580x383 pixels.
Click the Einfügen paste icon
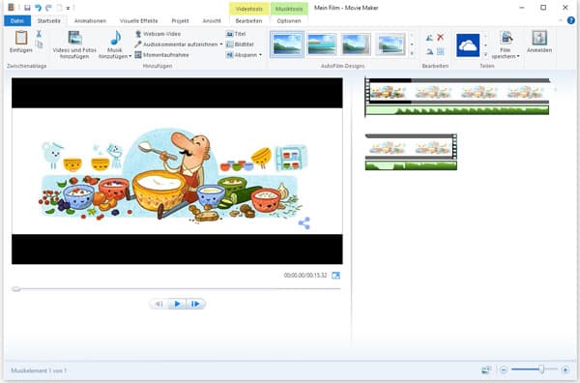point(21,38)
